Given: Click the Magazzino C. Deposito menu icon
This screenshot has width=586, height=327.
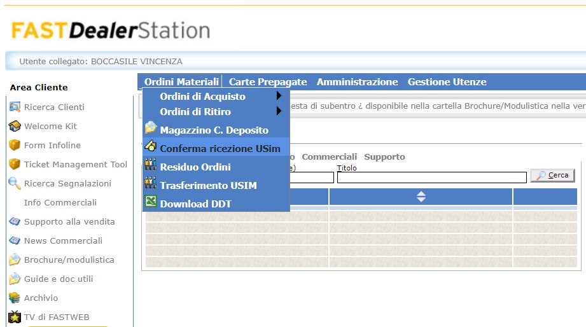Looking at the screenshot, I should [x=151, y=127].
